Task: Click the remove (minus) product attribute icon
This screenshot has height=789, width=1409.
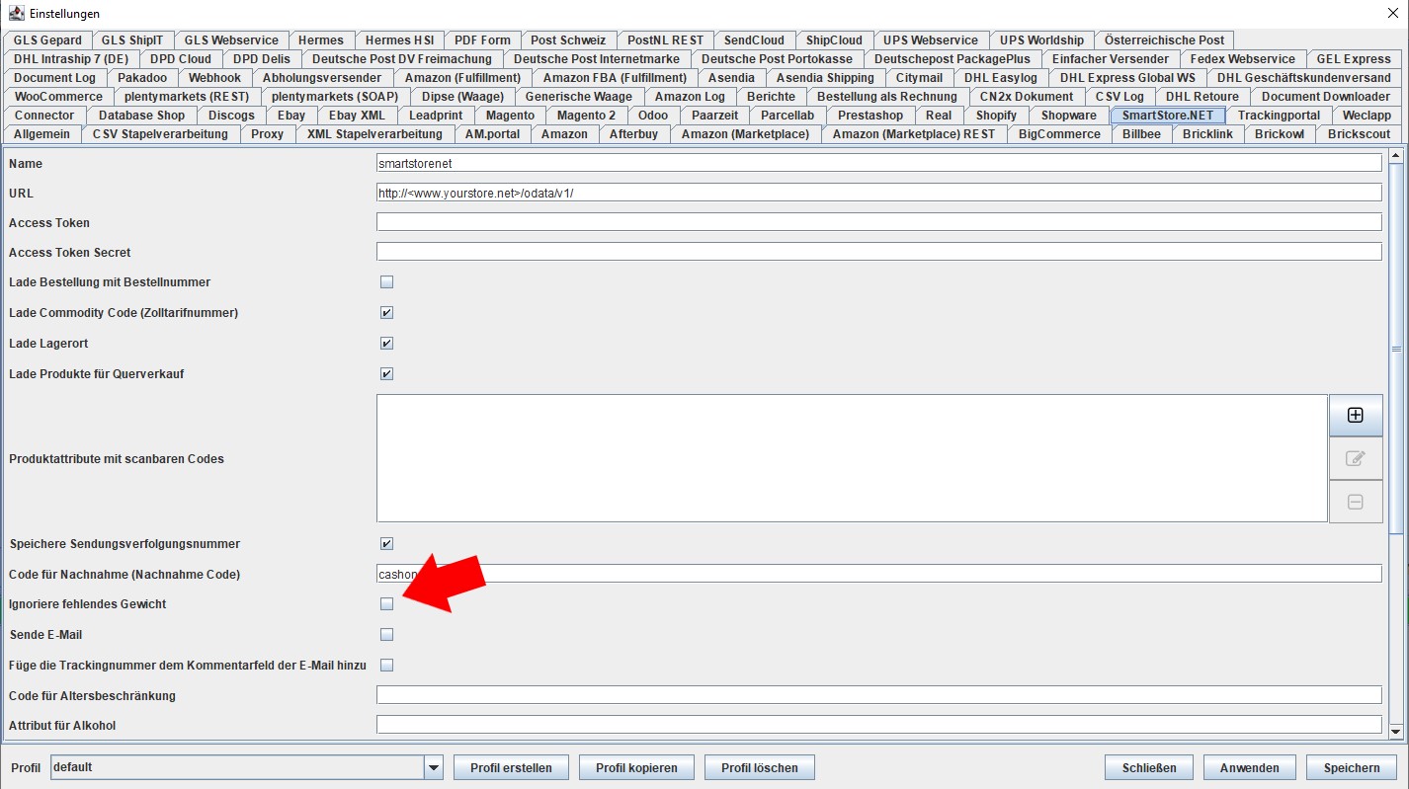Action: [1356, 502]
